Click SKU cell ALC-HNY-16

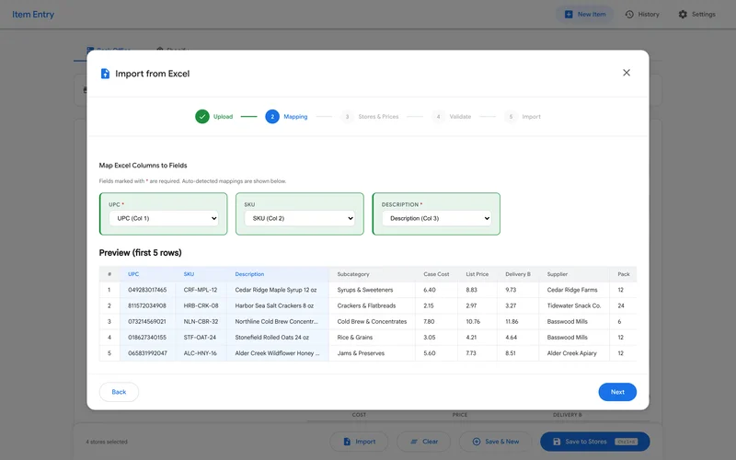pos(200,353)
